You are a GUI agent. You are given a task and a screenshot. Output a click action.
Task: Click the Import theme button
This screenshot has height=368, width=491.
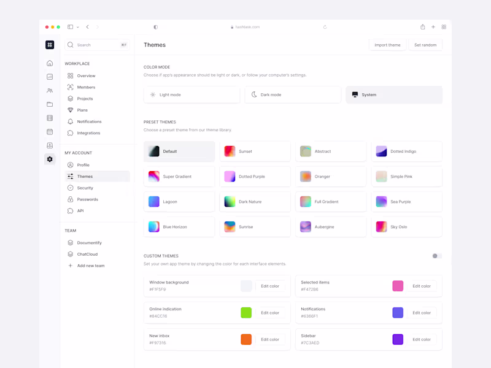387,45
